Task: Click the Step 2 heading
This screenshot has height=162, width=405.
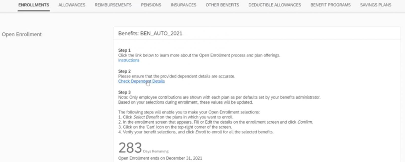Action: [124, 71]
